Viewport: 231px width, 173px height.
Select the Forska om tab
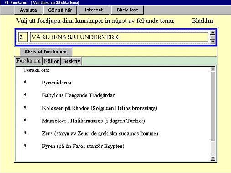28,61
